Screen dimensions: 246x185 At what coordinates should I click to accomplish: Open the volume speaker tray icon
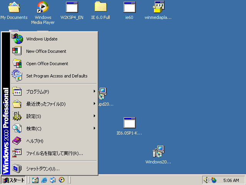tap(206, 180)
